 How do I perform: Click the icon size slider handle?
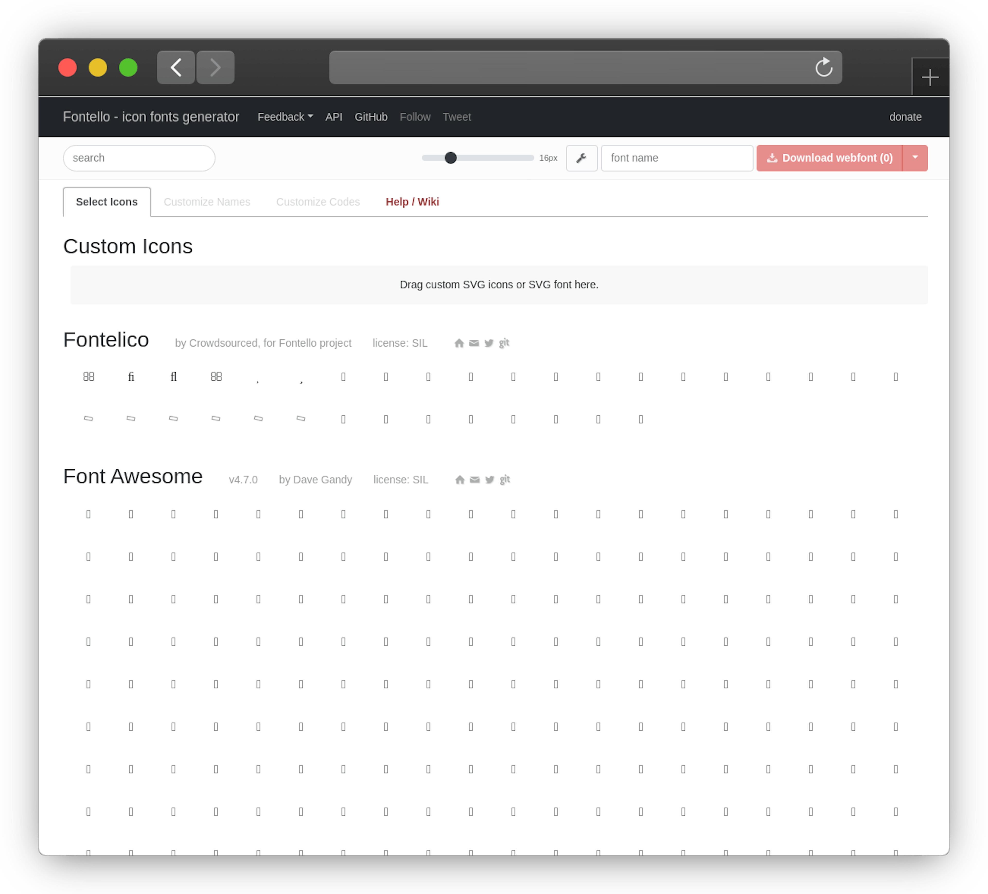[x=450, y=158]
